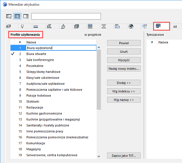The height and width of the screenshot is (163, 182).
Task: Click the scroll down arrow of profile list
Action: (x=99, y=156)
